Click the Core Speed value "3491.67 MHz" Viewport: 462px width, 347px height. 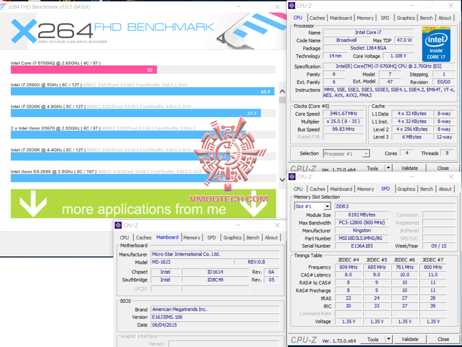tap(343, 113)
